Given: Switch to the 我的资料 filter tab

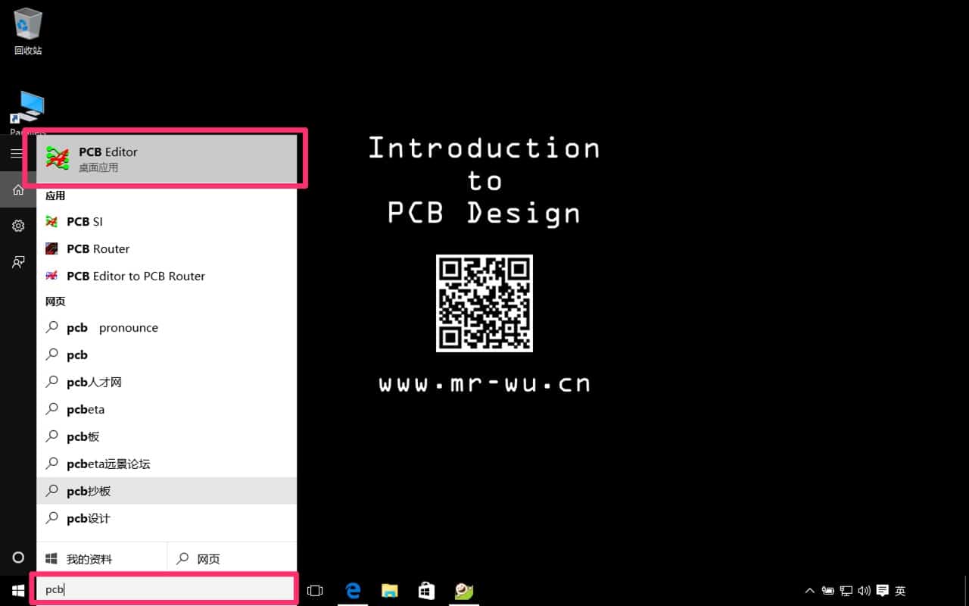Looking at the screenshot, I should 101,559.
